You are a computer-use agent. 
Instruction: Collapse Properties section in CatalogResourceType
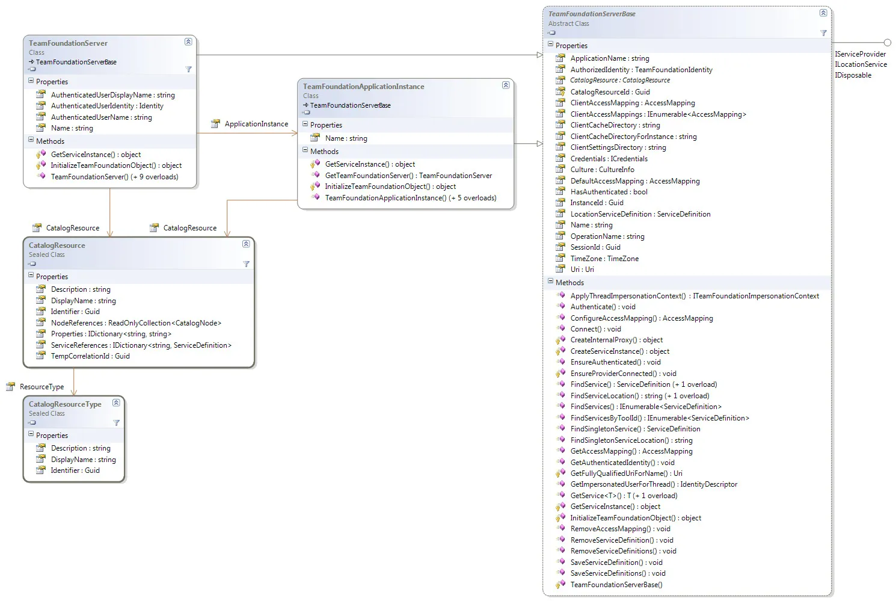tap(31, 434)
